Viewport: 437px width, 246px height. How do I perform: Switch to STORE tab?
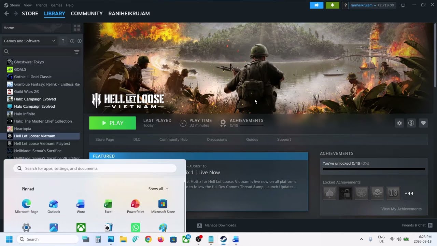pyautogui.click(x=30, y=13)
